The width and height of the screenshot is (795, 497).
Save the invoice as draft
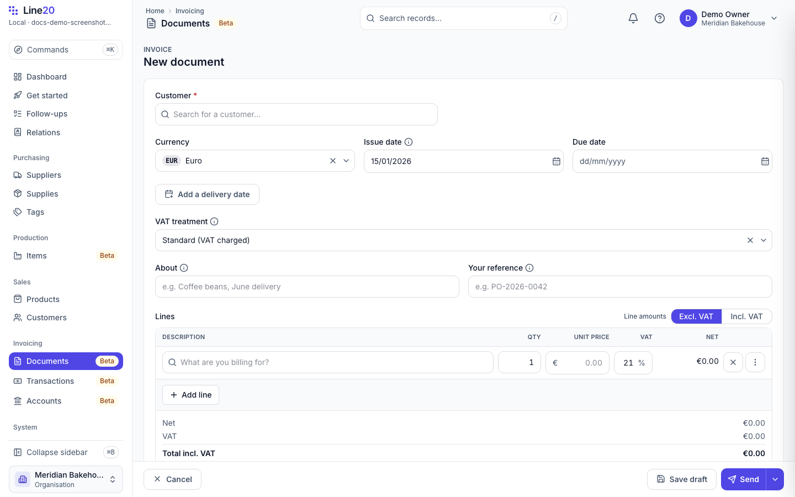[x=682, y=479]
